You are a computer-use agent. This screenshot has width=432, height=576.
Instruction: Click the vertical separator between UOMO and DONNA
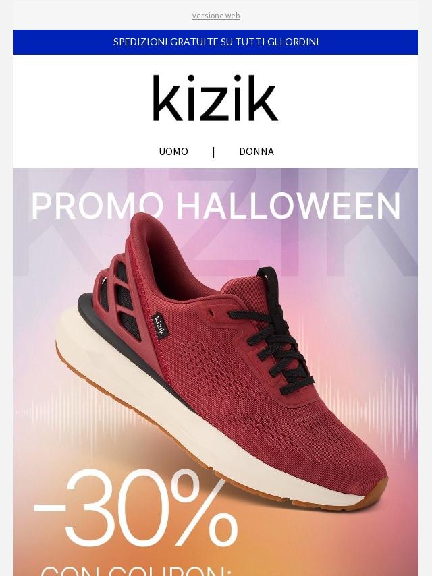[213, 152]
